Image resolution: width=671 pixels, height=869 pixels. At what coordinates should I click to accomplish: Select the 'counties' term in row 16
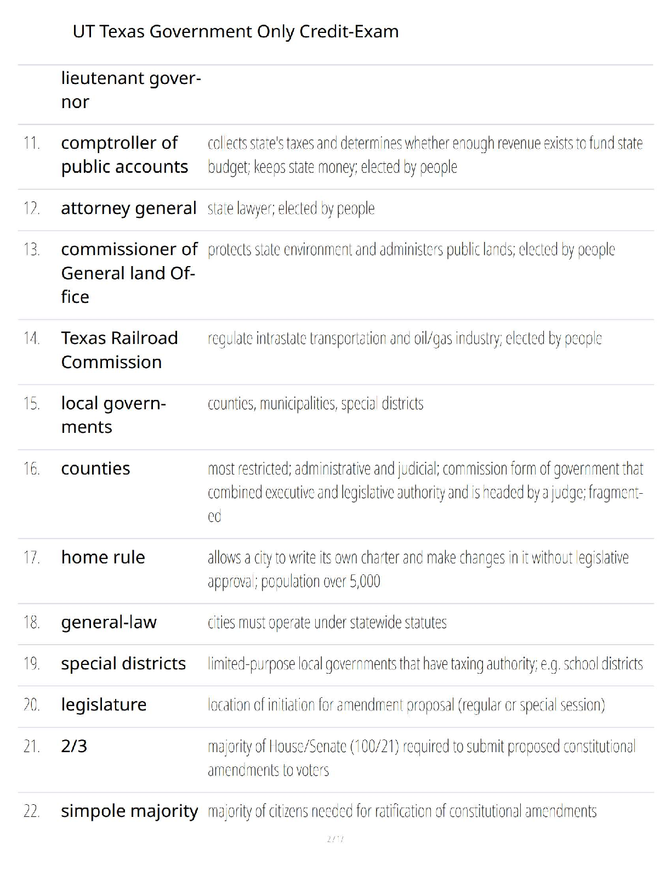(95, 469)
